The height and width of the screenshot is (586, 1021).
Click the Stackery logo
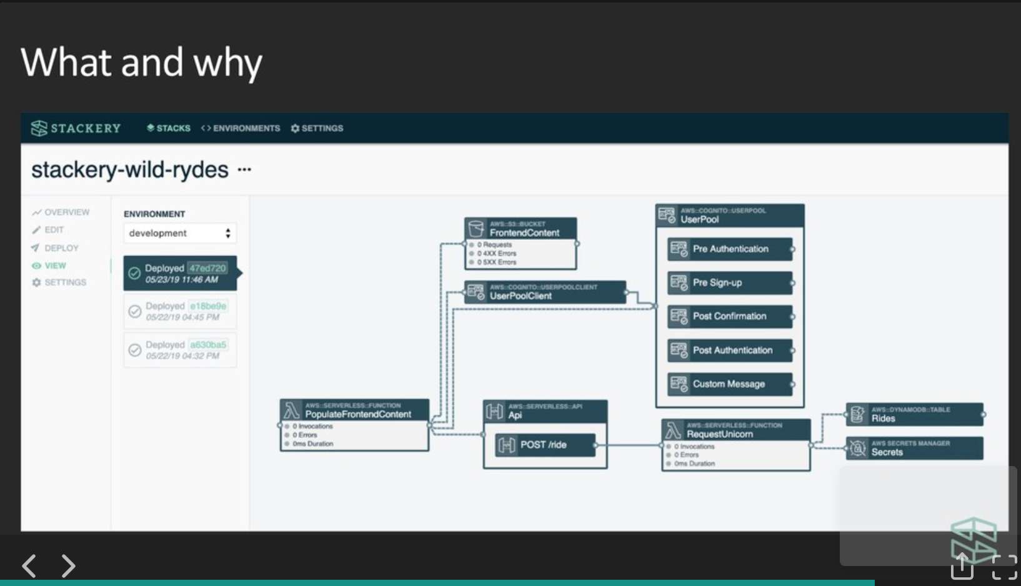(x=76, y=128)
